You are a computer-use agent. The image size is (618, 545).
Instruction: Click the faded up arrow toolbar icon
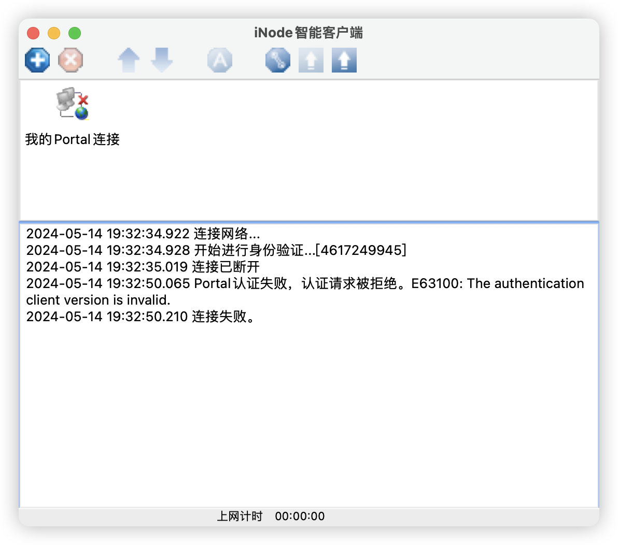[129, 60]
